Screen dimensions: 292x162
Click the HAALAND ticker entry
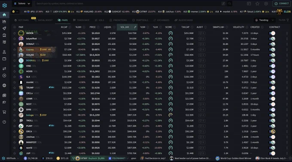point(89,12)
